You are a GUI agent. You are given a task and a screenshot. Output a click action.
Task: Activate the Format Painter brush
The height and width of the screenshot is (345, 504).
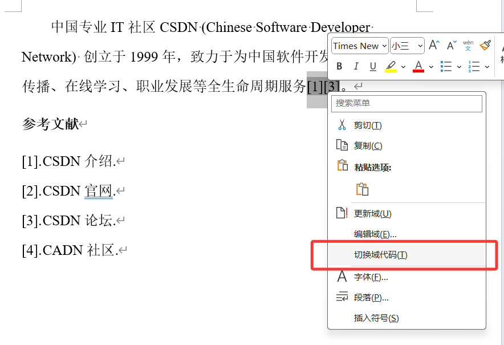[485, 46]
